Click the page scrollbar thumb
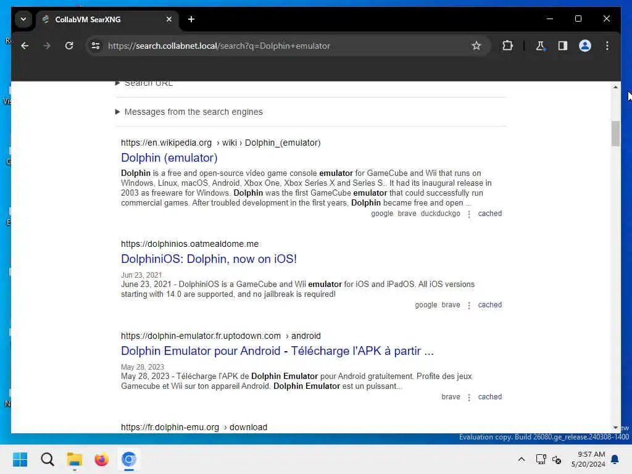The image size is (632, 474). [615, 133]
